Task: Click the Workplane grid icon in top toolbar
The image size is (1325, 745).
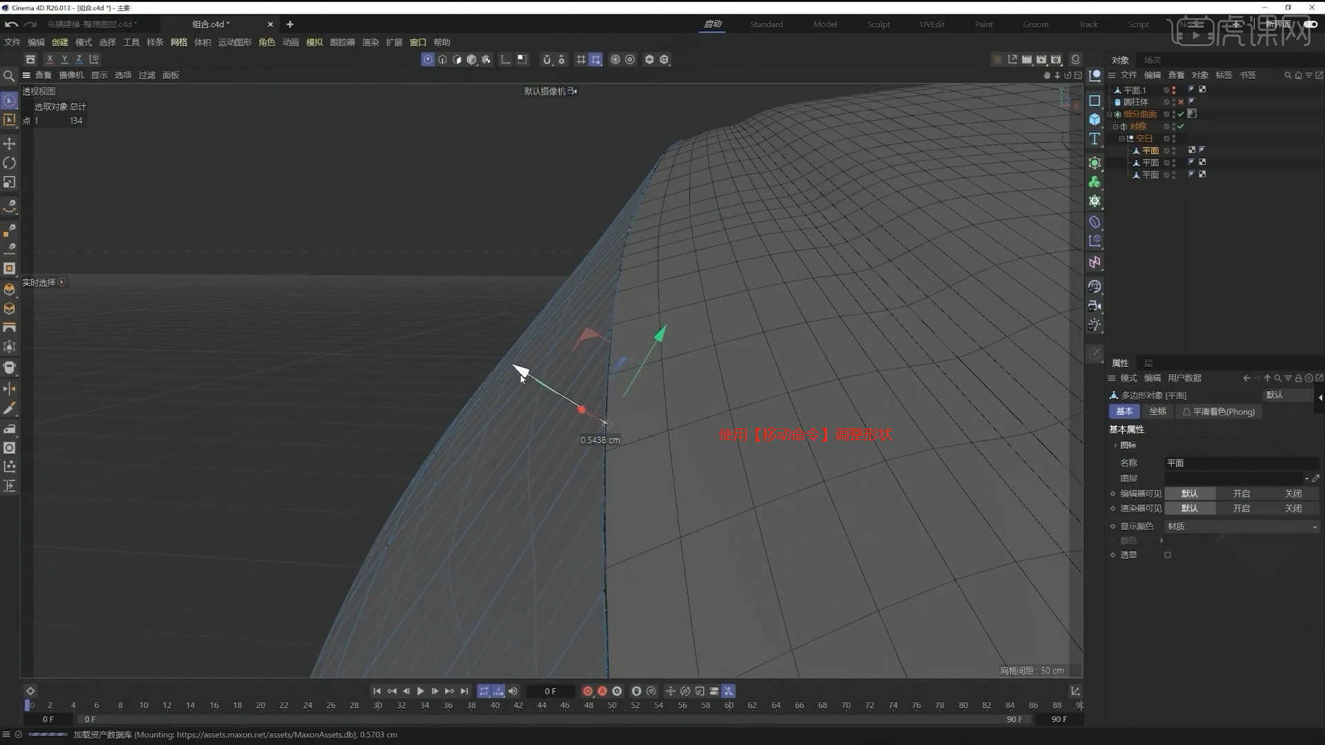Action: (581, 59)
